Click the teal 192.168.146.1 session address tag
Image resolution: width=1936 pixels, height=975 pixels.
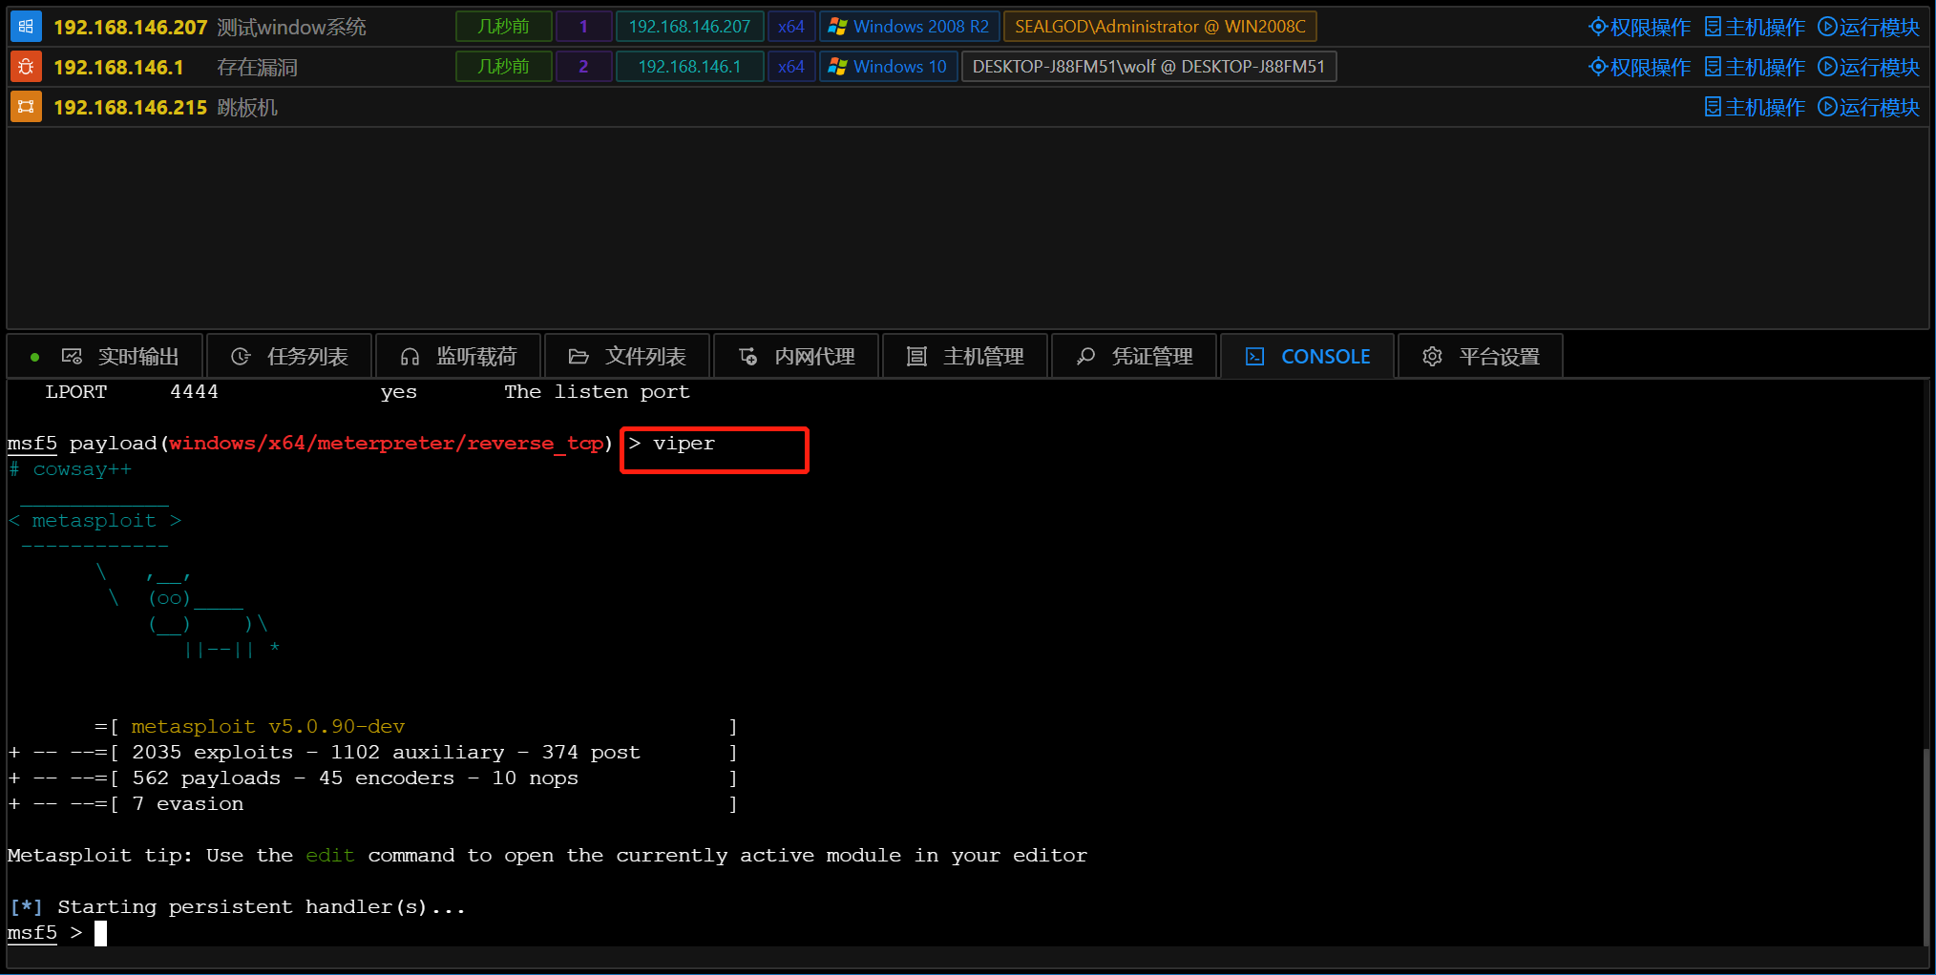pos(689,67)
